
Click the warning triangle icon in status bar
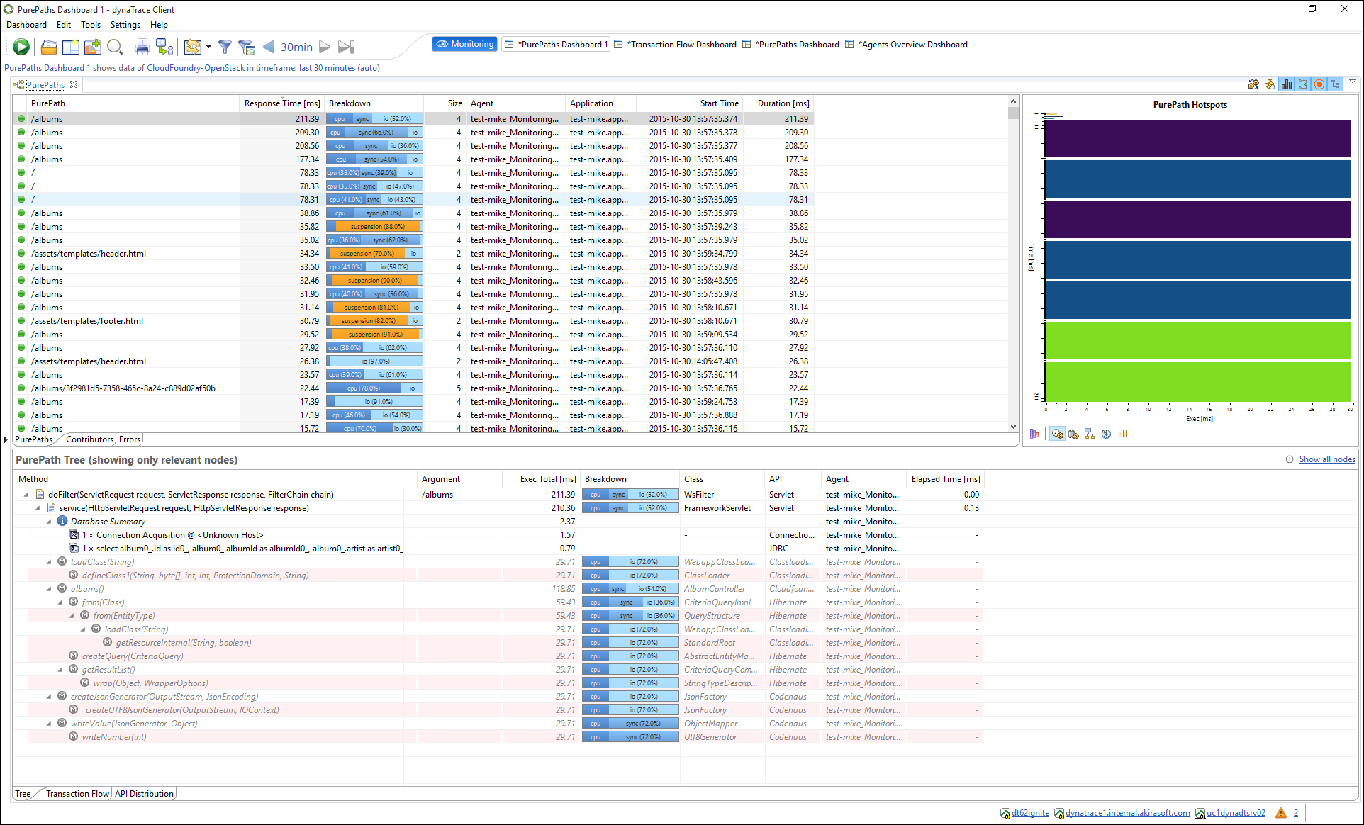pyautogui.click(x=1281, y=813)
